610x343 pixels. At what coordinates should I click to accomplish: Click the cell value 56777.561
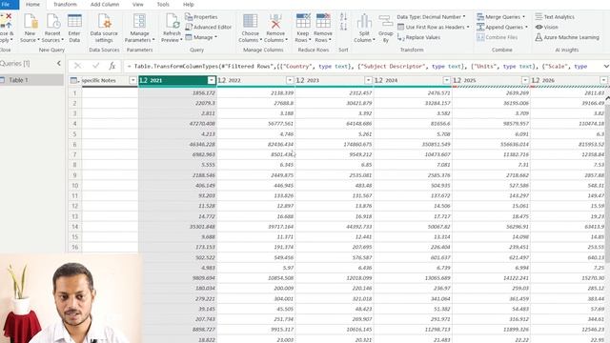(x=280, y=124)
